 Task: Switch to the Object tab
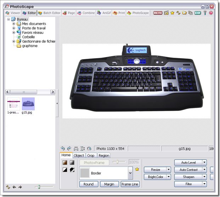click(x=79, y=156)
